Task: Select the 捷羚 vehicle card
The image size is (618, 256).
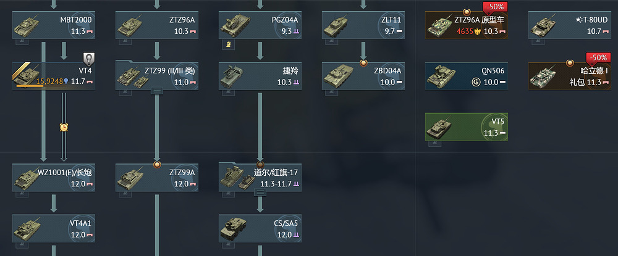Action: (260, 76)
